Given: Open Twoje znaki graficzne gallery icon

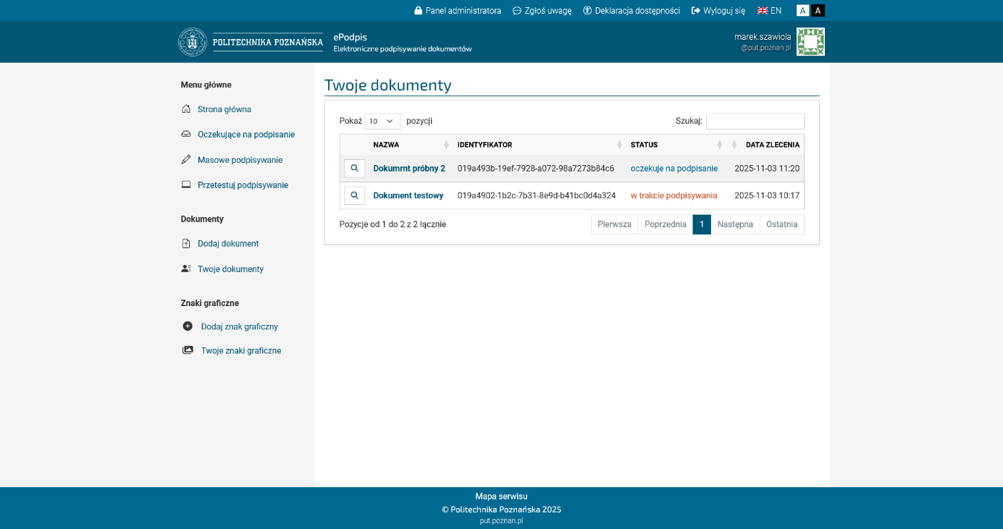Looking at the screenshot, I should pyautogui.click(x=188, y=350).
